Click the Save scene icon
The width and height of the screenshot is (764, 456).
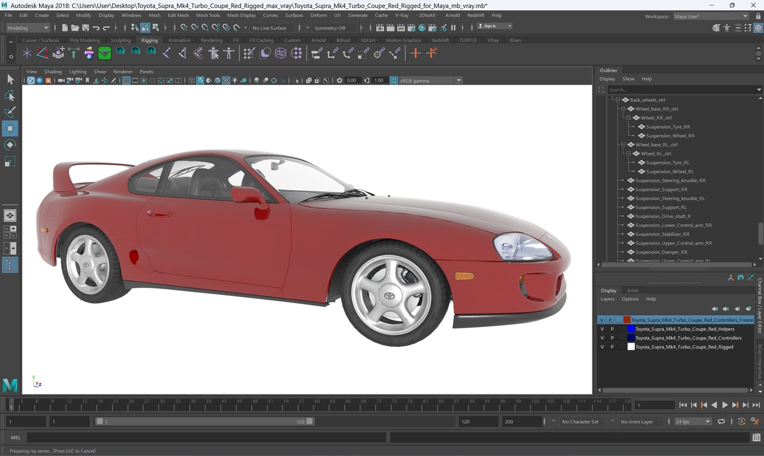tap(85, 28)
